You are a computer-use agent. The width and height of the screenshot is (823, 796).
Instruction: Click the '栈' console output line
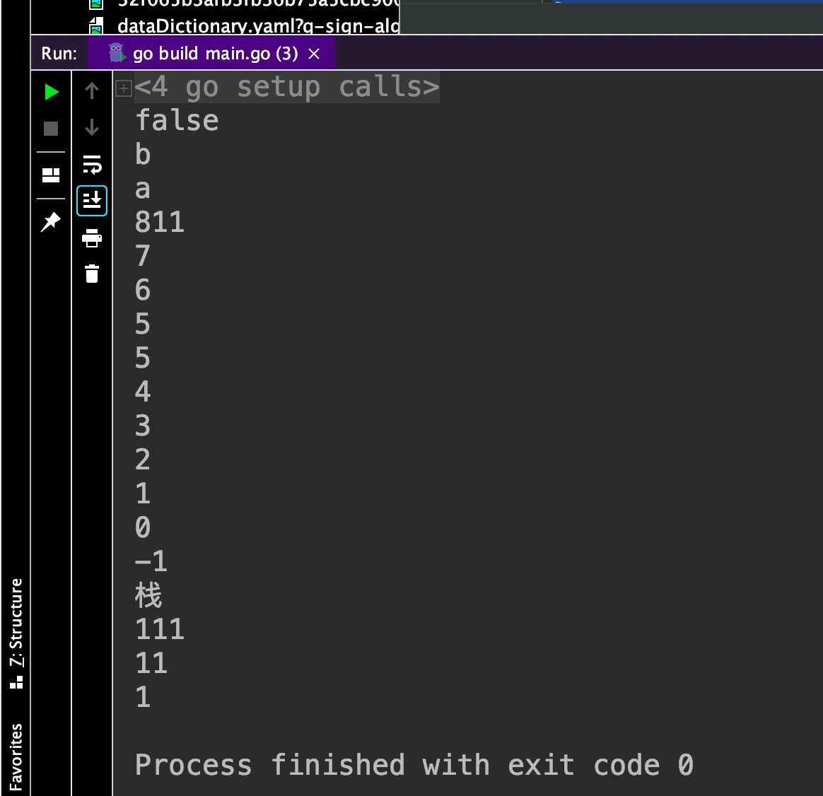(148, 595)
